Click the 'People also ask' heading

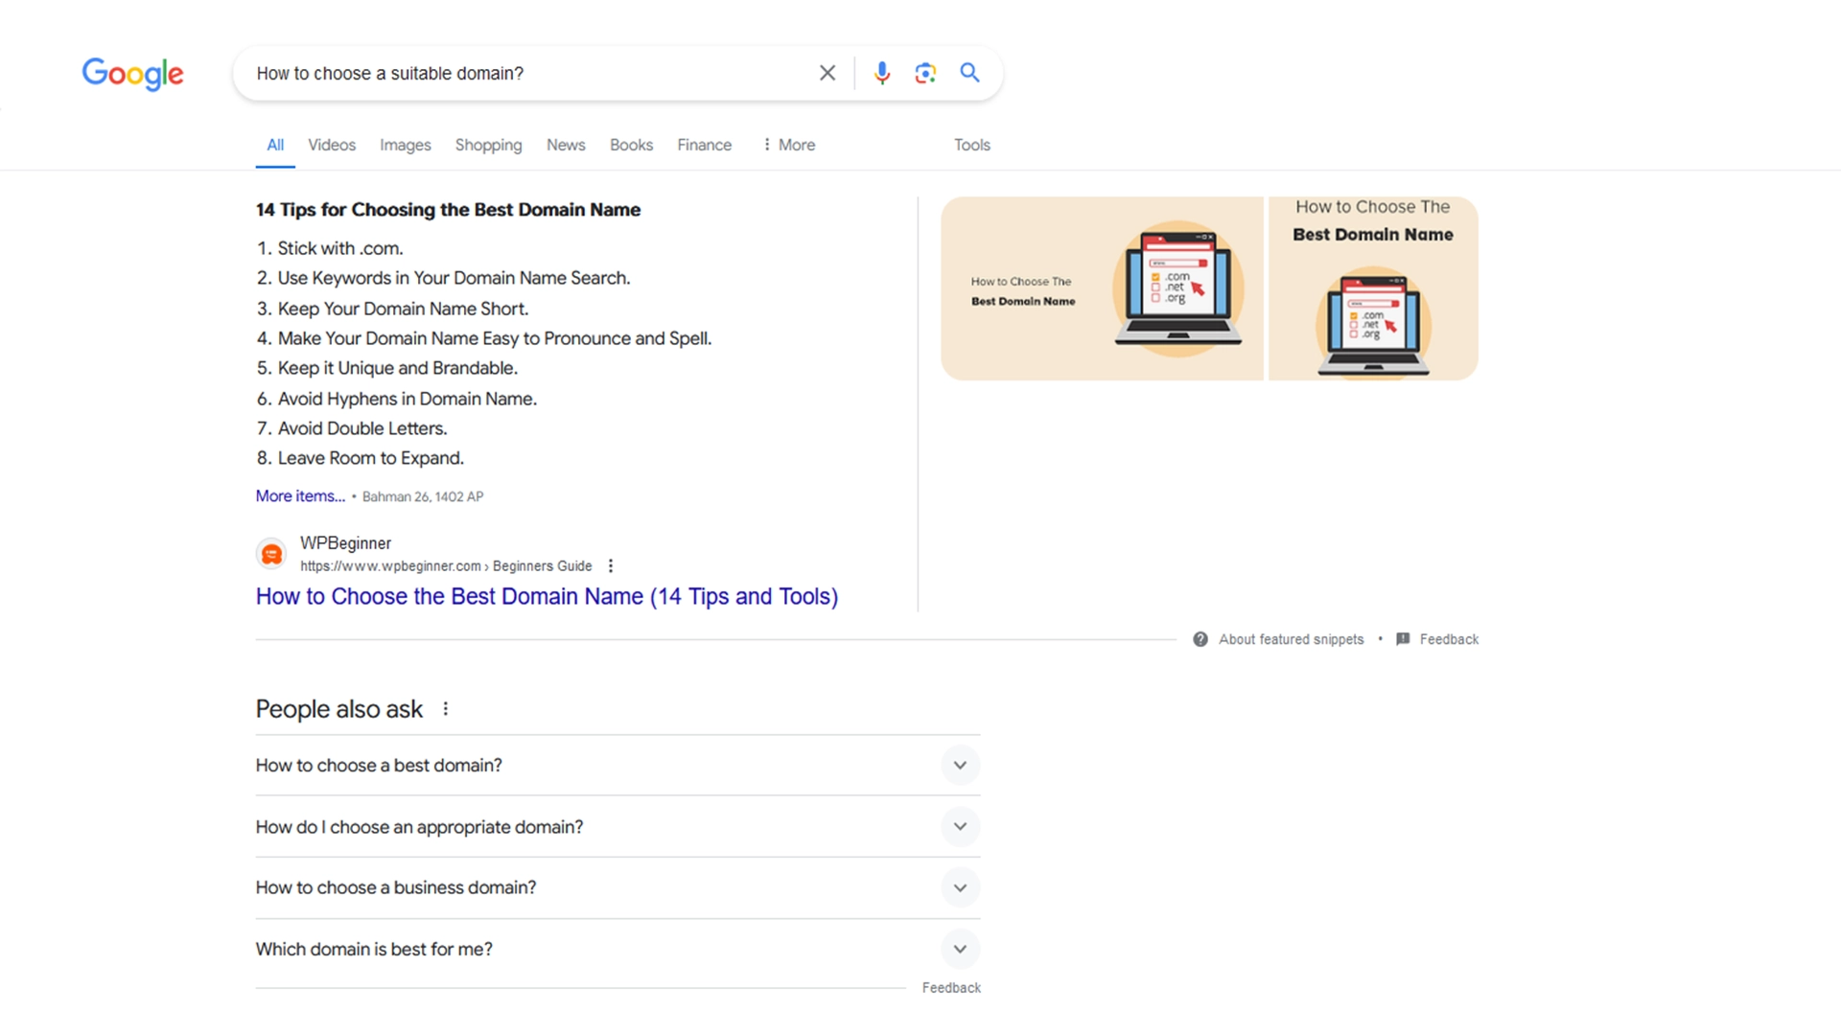(338, 709)
